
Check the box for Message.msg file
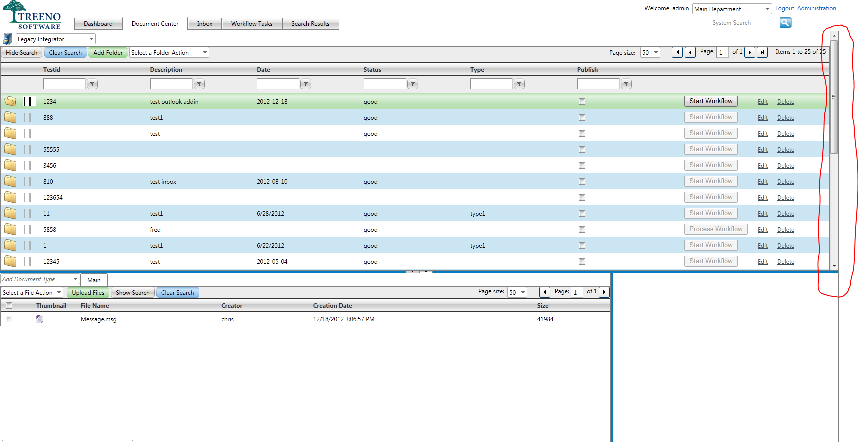point(9,319)
